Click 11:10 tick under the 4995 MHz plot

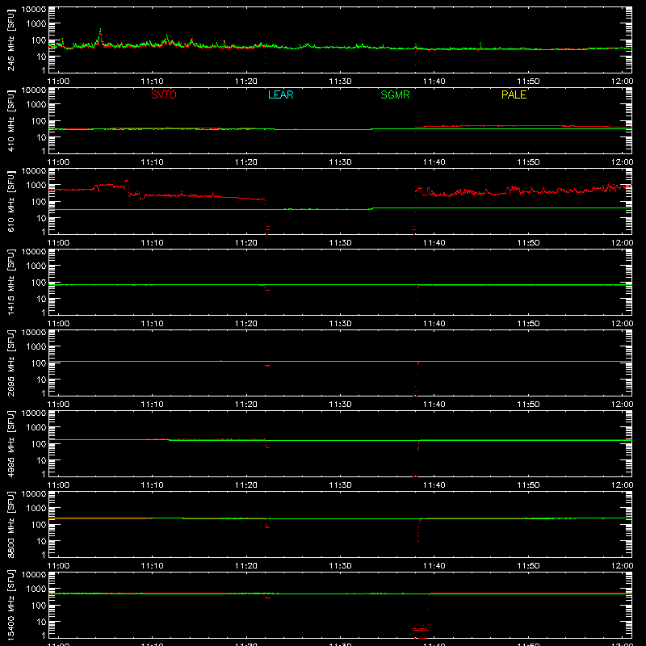pos(153,485)
